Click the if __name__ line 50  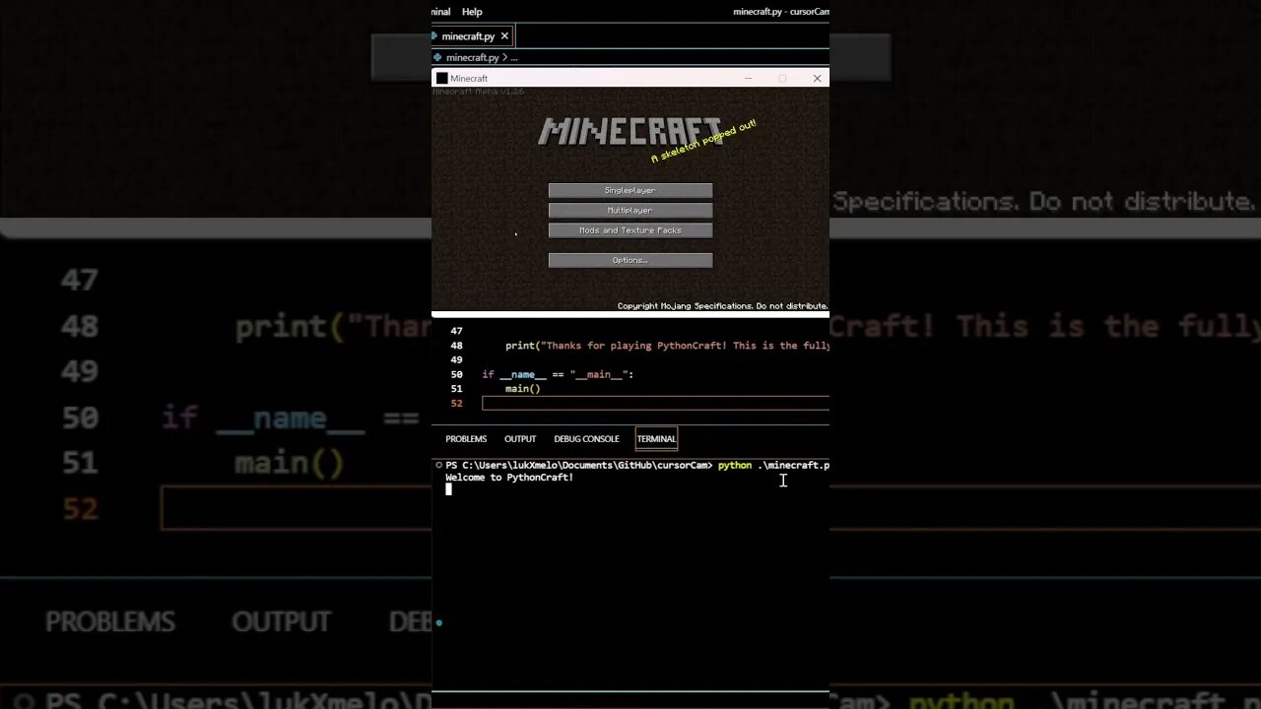coord(558,374)
